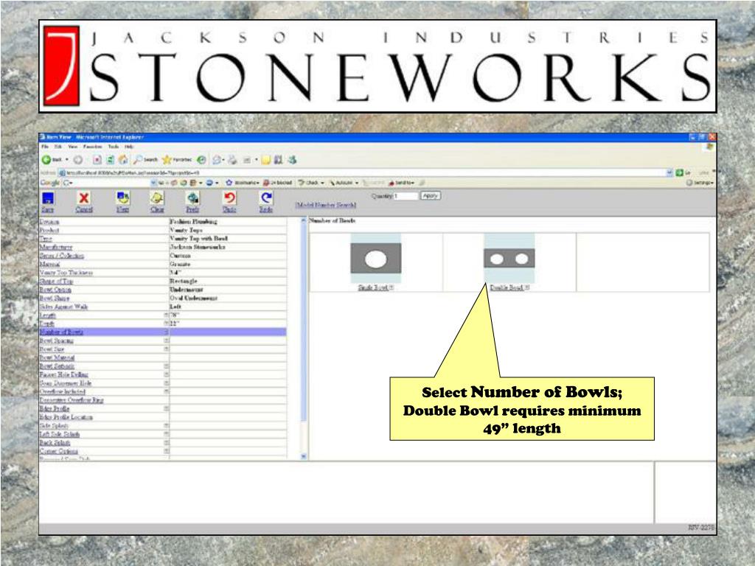Click the small icon beside Bowl Spacing
This screenshot has height=566, width=755.
166,340
